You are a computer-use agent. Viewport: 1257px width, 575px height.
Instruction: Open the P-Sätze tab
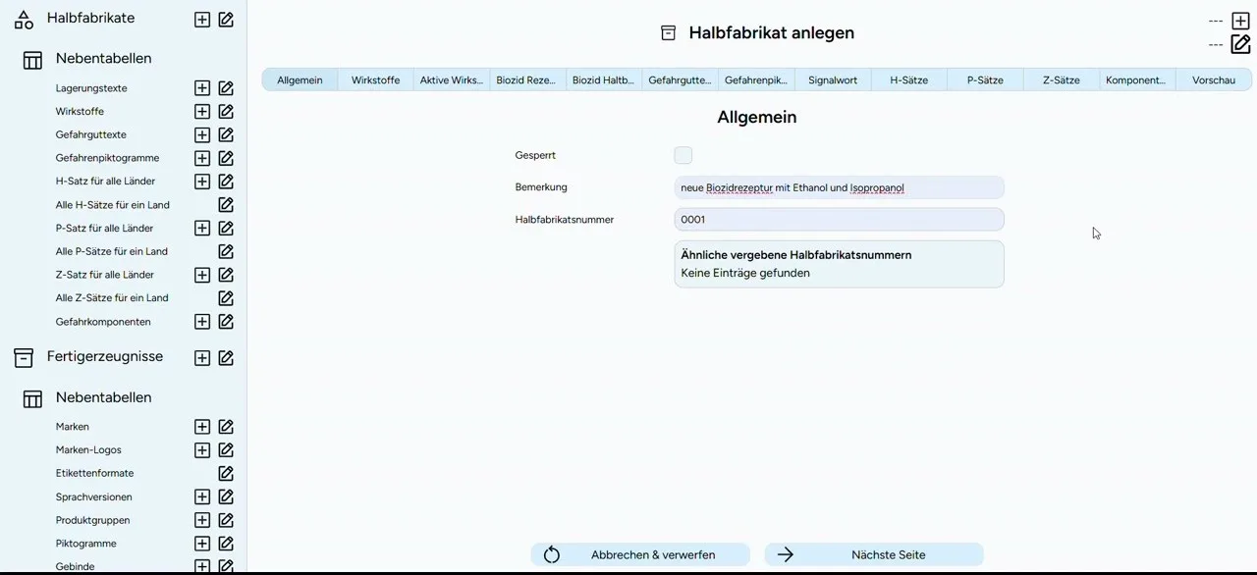click(x=985, y=79)
